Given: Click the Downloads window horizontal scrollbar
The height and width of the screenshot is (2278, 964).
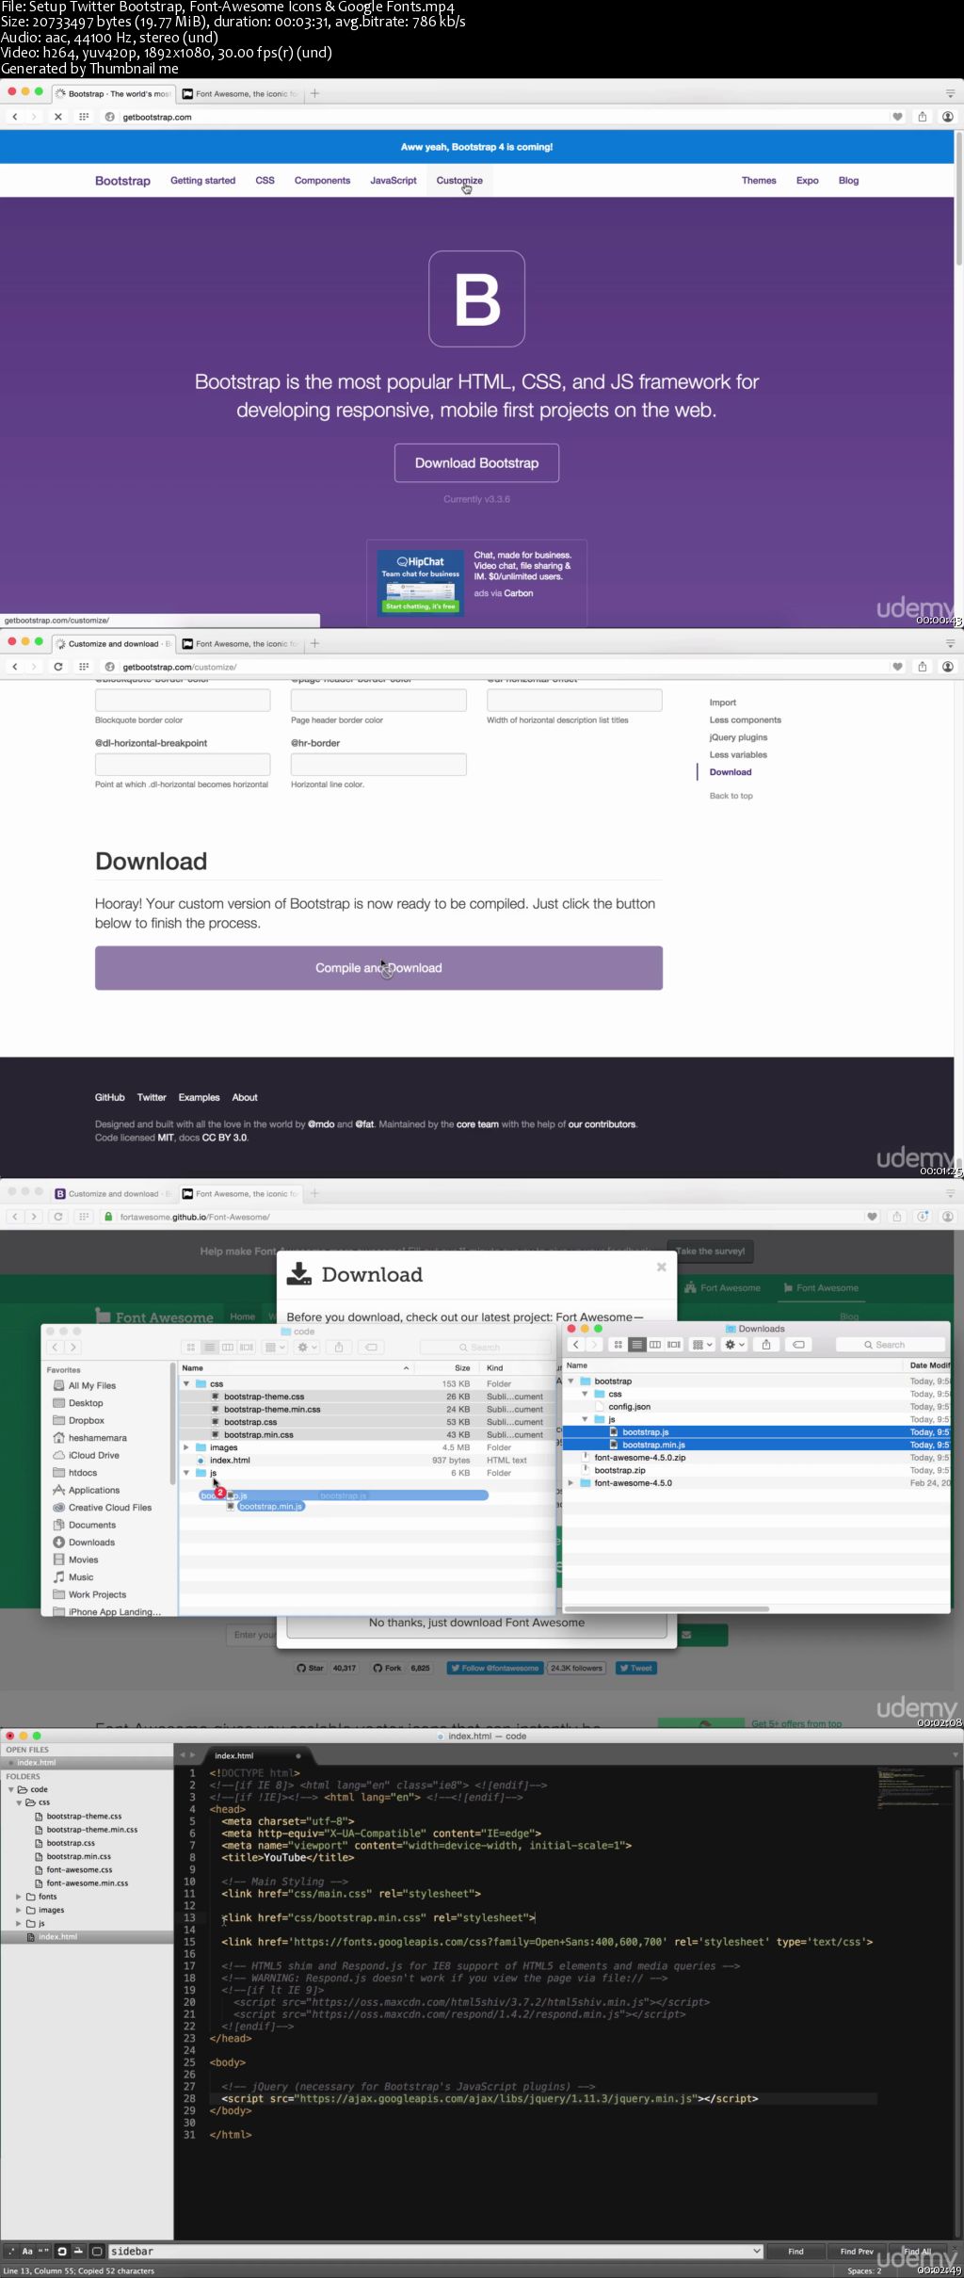Looking at the screenshot, I should (x=667, y=1608).
